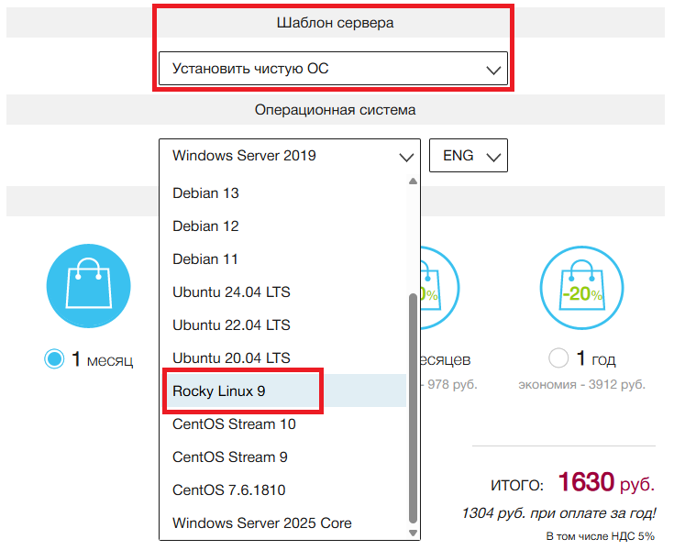Click the 'экономия - 3912 руб.' text
The height and width of the screenshot is (550, 674).
pos(581,384)
